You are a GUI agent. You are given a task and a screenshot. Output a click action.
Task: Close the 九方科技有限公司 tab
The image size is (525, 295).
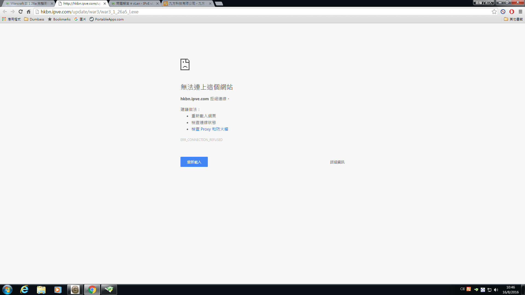(x=210, y=4)
